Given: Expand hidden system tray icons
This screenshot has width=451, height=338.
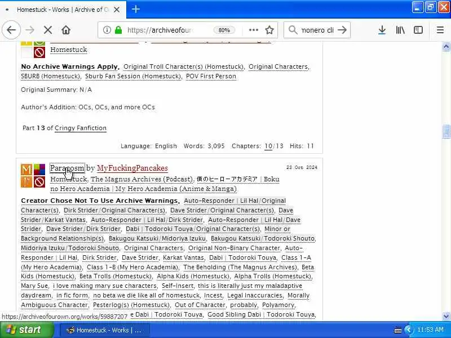Looking at the screenshot, I should tap(408, 330).
